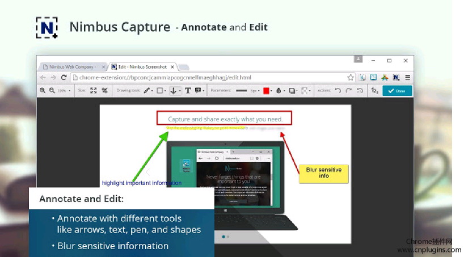Click the Done button

(397, 91)
